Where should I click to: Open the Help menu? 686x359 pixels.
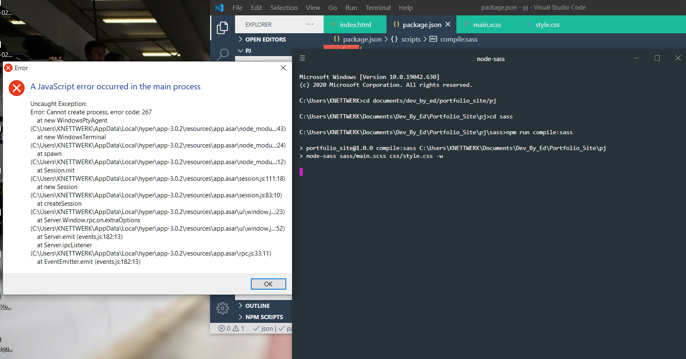406,7
